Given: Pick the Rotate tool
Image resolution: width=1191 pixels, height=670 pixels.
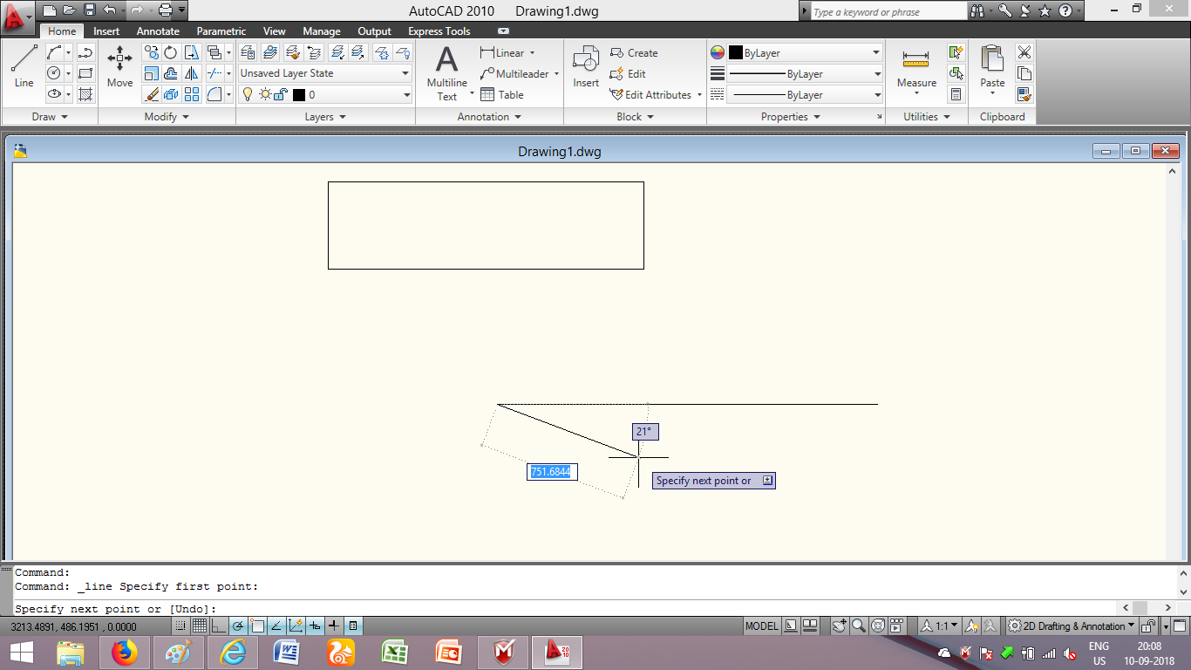Looking at the screenshot, I should point(170,52).
